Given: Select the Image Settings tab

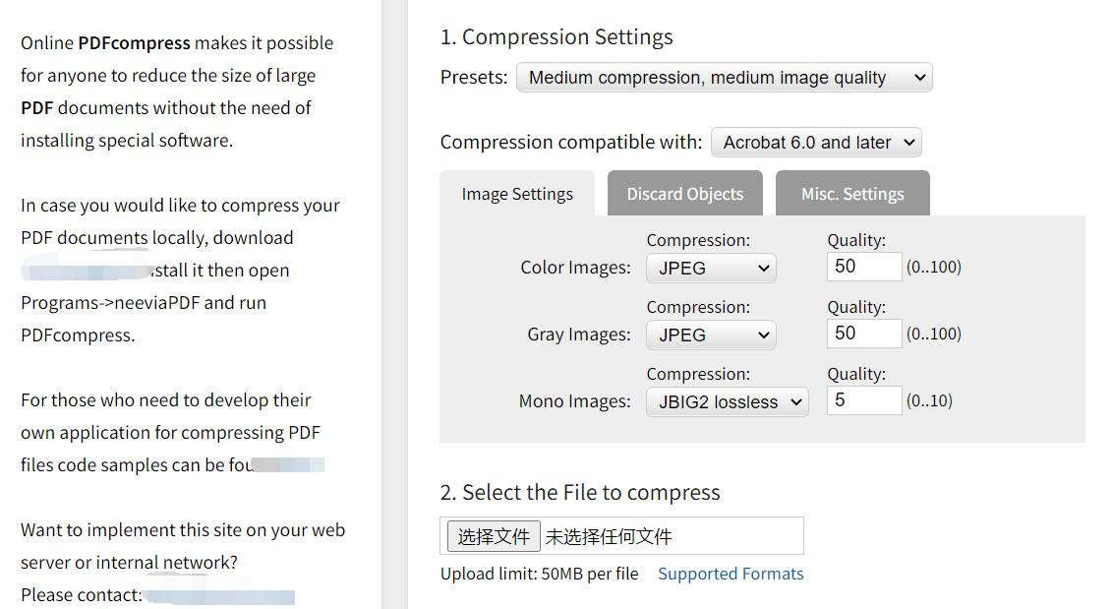Looking at the screenshot, I should (517, 194).
